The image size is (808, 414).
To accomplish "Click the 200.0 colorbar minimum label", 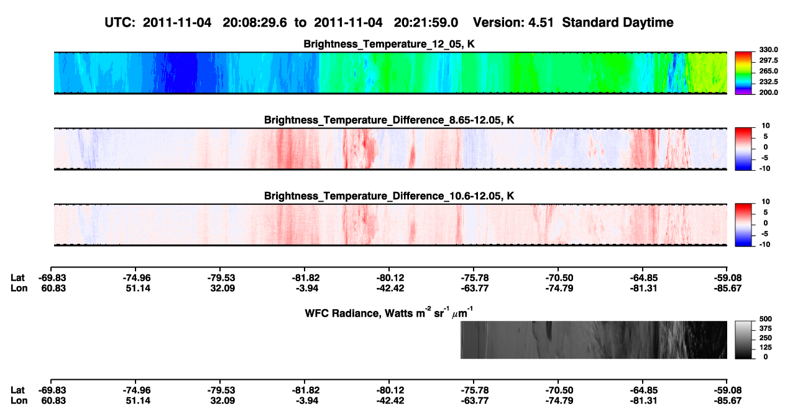I will pos(769,92).
